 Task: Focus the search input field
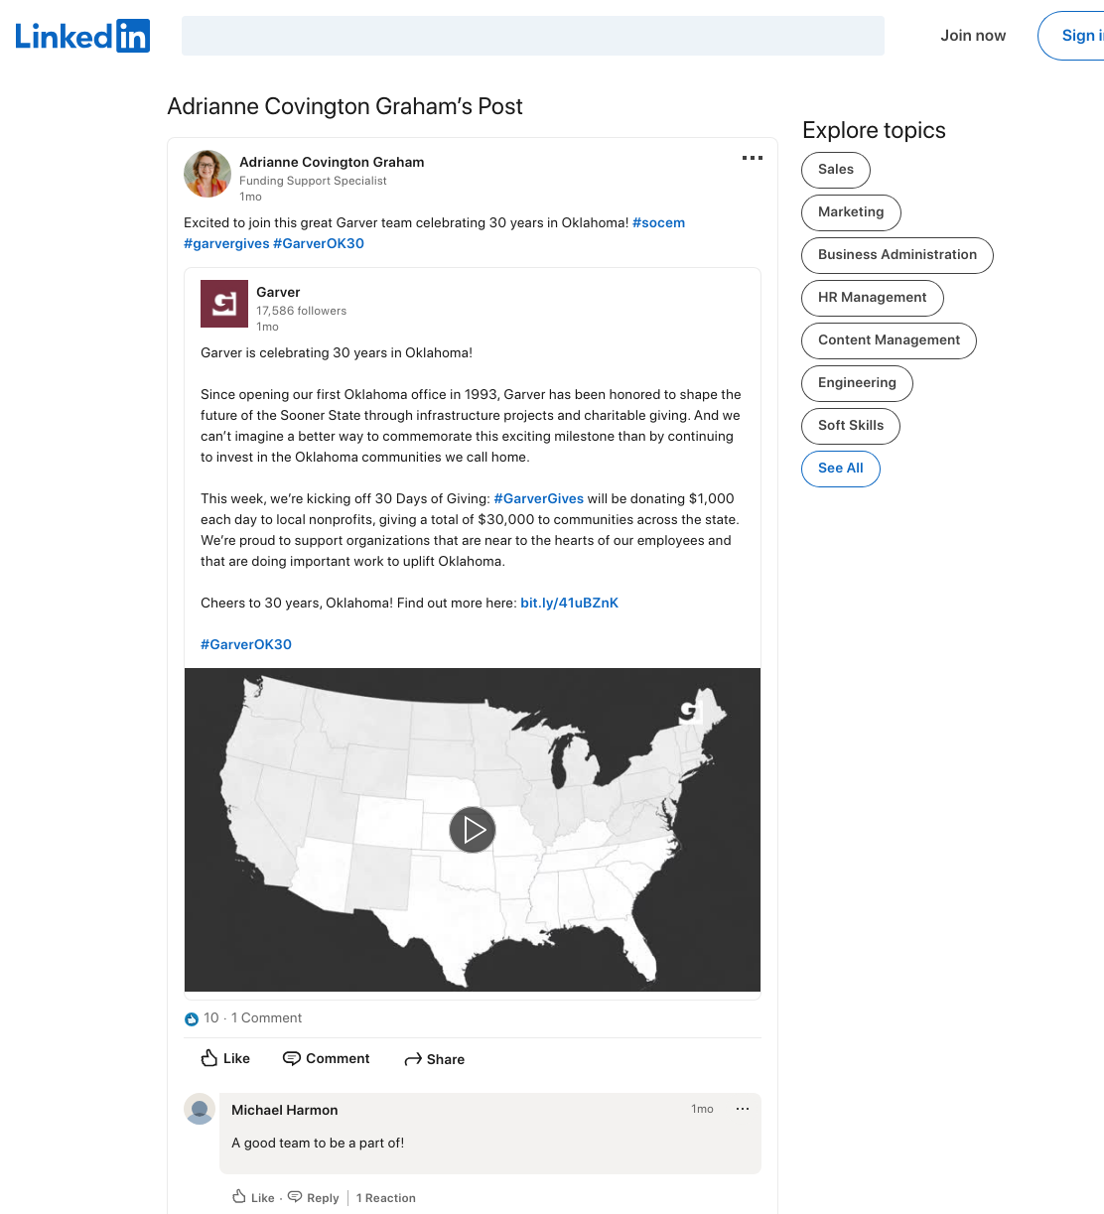point(533,36)
